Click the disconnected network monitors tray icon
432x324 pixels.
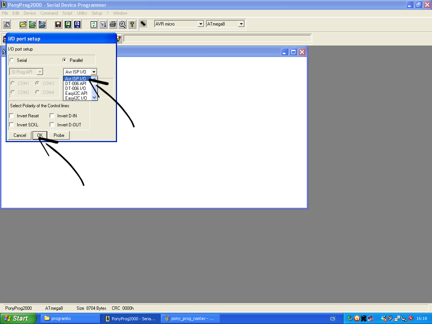pyautogui.click(x=370, y=318)
